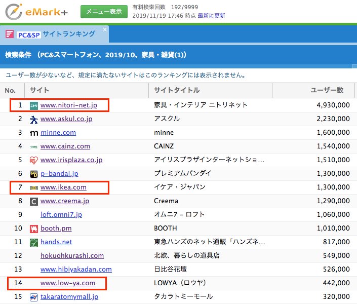Click the Iris Plaza heart favicon

coord(34,161)
